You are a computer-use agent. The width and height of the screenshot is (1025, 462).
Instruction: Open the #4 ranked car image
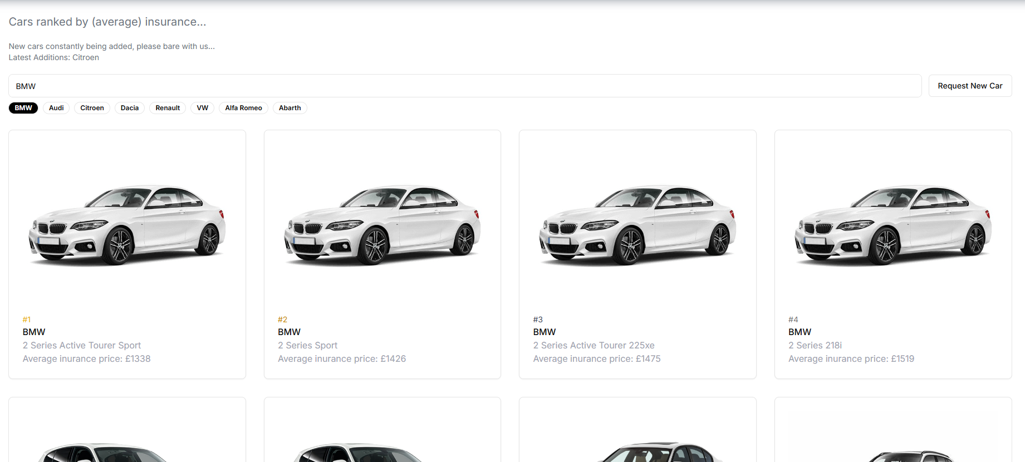click(x=893, y=225)
